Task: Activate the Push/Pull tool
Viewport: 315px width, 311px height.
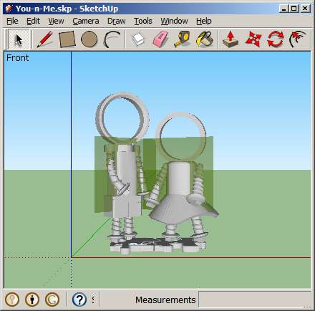Action: coord(231,39)
